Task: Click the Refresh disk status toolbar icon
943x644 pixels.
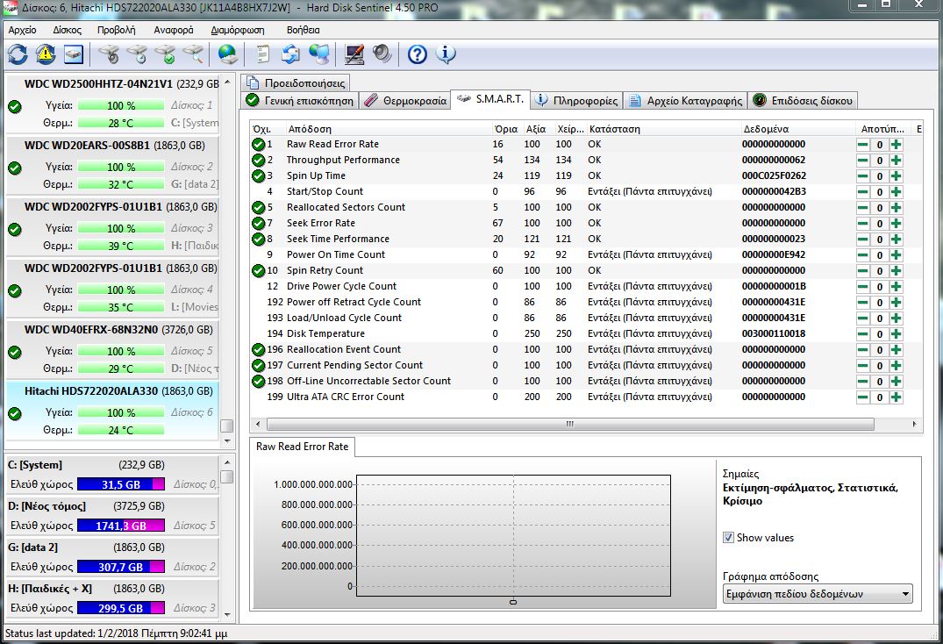Action: click(x=18, y=54)
